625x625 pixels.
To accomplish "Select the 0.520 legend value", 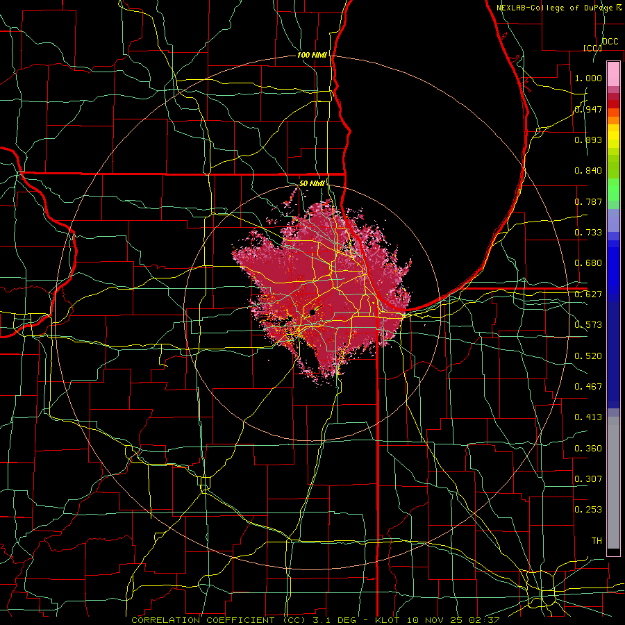I will (x=588, y=356).
